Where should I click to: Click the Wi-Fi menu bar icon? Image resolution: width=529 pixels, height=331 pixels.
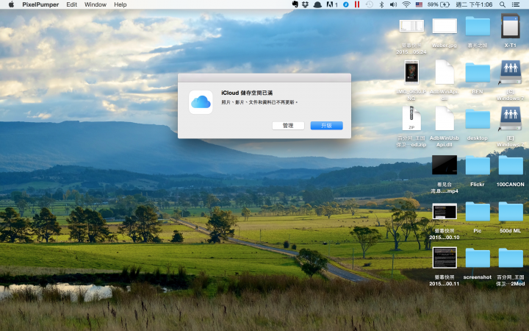(406, 4)
